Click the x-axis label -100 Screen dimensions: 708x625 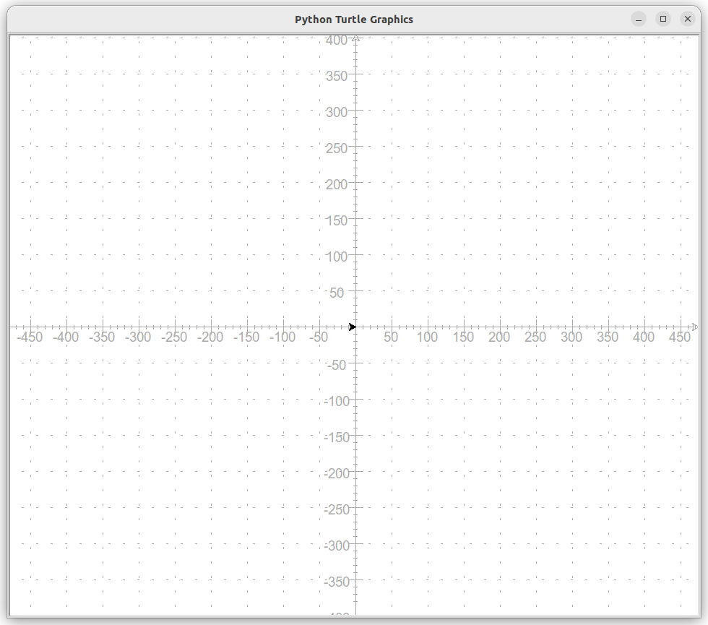click(282, 337)
